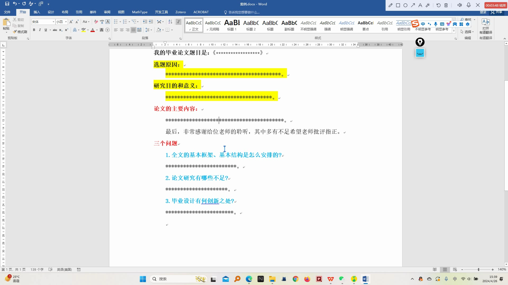
Task: Click the Undo arrow in the quick access toolbar
Action: [15, 4]
